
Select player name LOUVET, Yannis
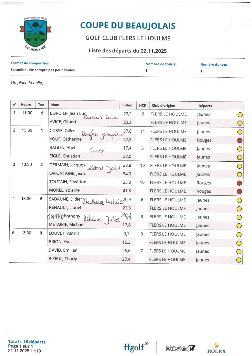[64, 233]
